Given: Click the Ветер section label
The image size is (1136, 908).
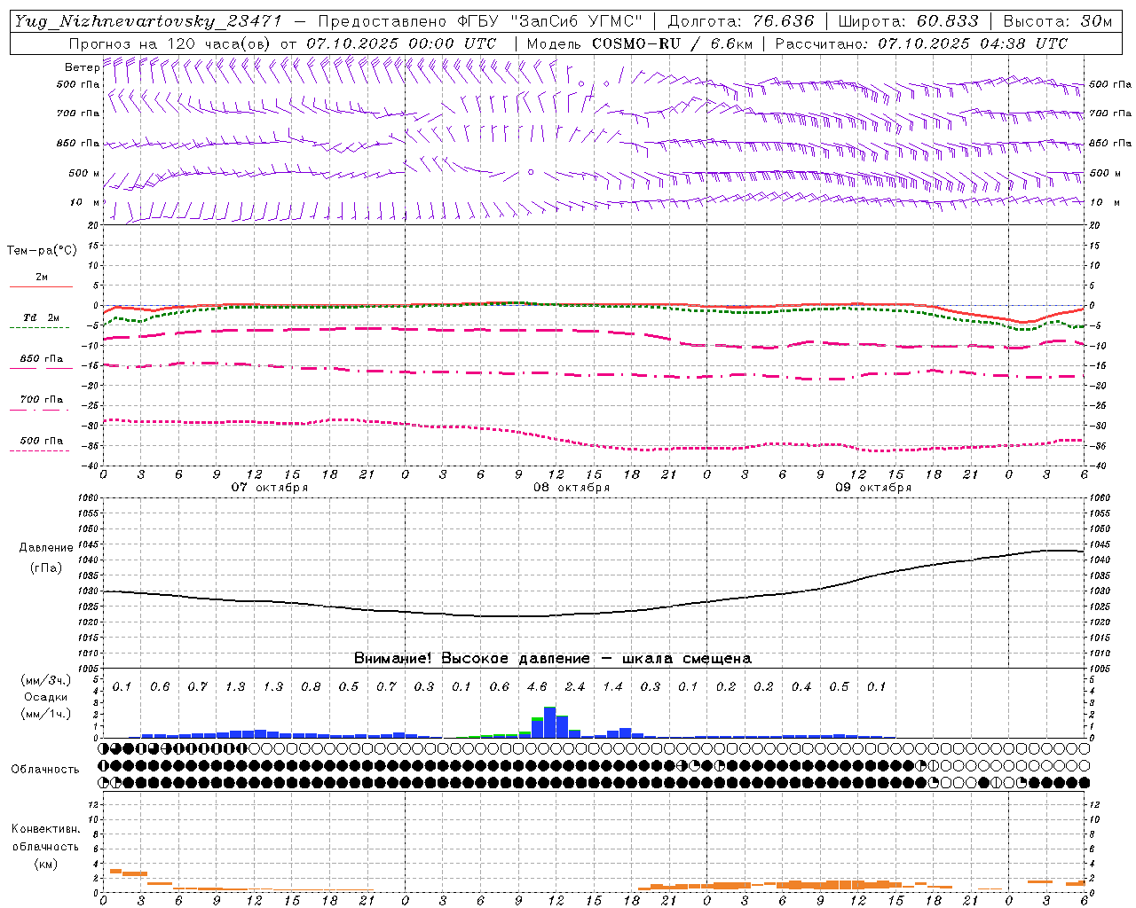Looking at the screenshot, I should point(83,67).
